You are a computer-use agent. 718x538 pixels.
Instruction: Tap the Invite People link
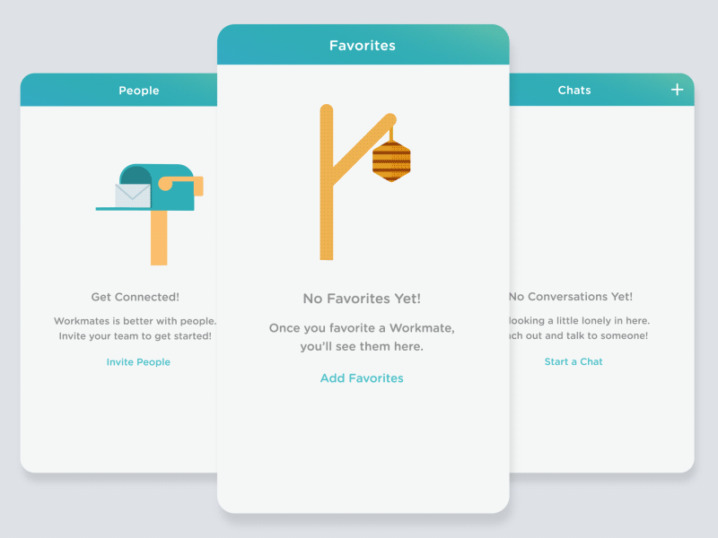click(x=138, y=362)
